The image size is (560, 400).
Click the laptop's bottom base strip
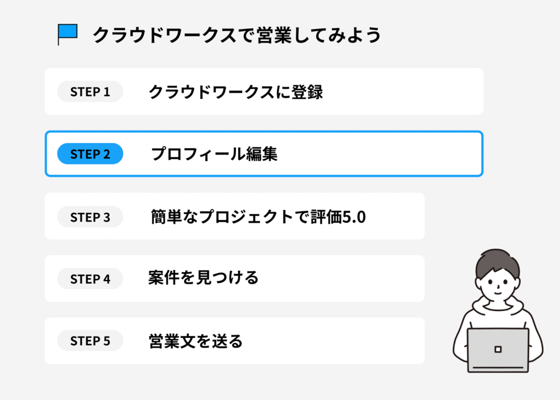[498, 369]
